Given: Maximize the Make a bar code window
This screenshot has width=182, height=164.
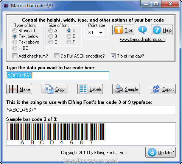Looking at the screenshot, I should click(x=156, y=4).
